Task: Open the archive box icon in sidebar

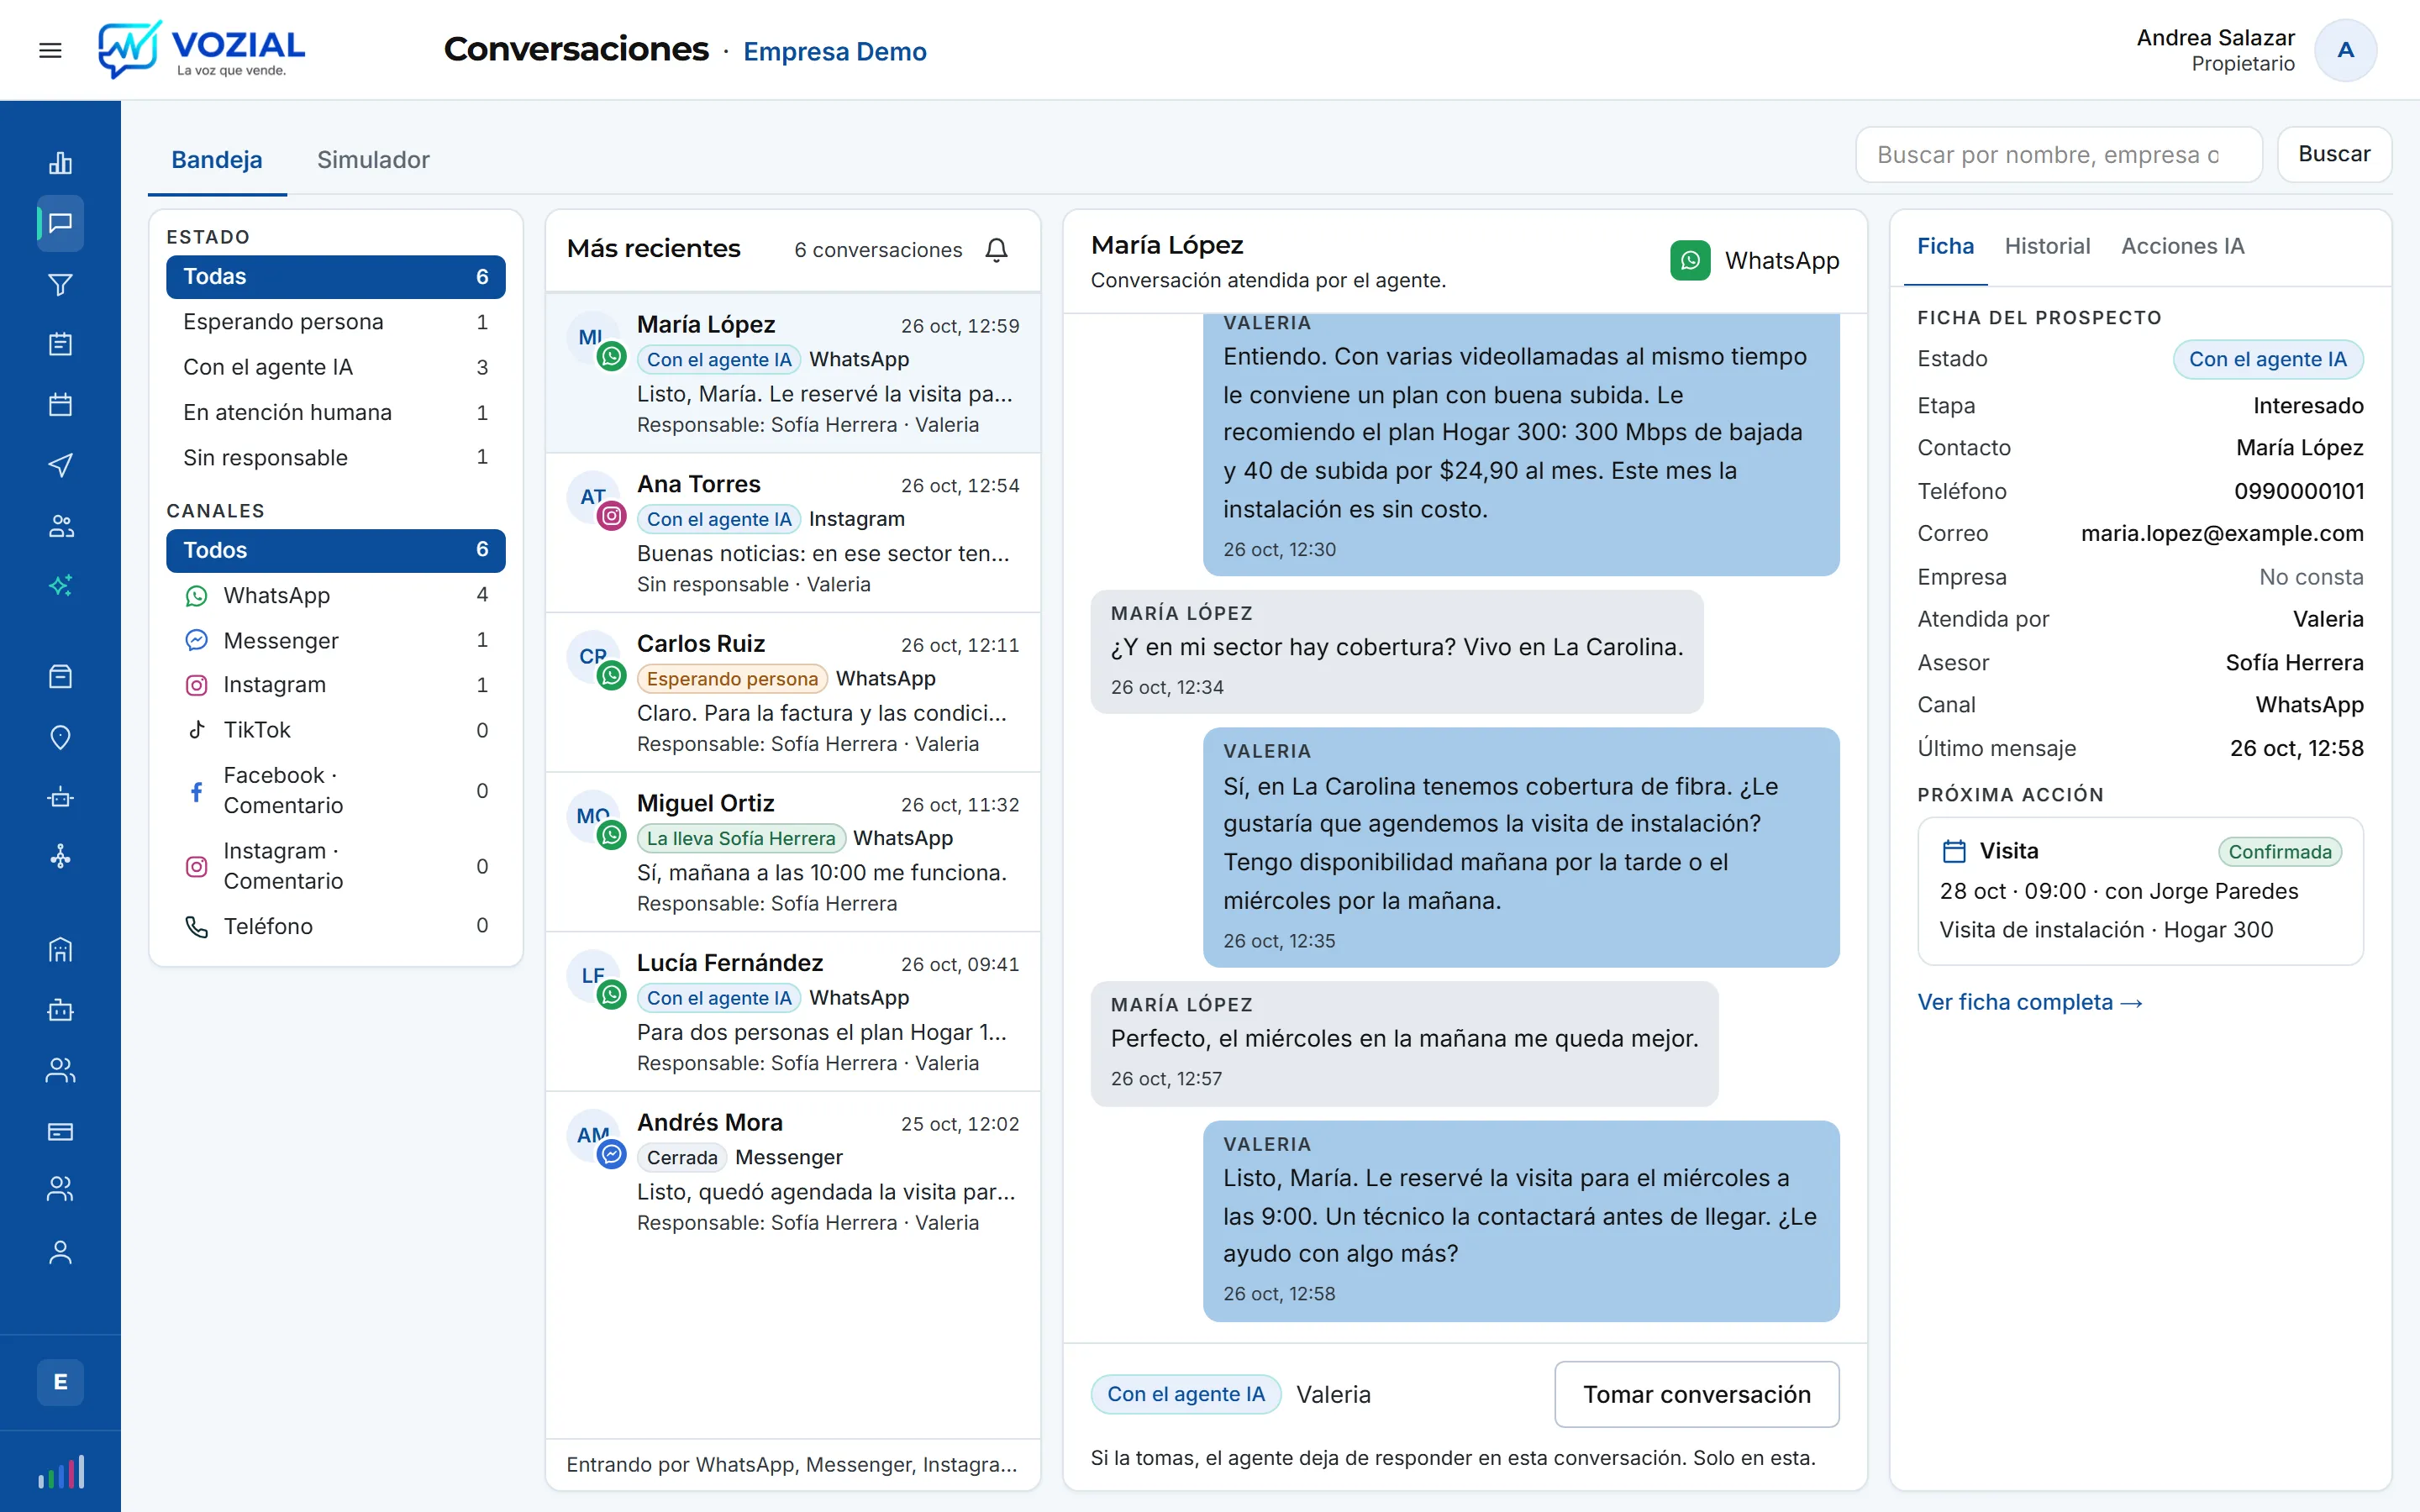Action: pyautogui.click(x=60, y=677)
